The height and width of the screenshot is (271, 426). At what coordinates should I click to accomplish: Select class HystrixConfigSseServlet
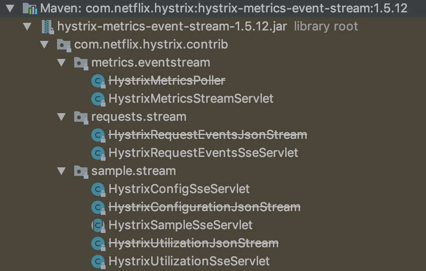(179, 189)
